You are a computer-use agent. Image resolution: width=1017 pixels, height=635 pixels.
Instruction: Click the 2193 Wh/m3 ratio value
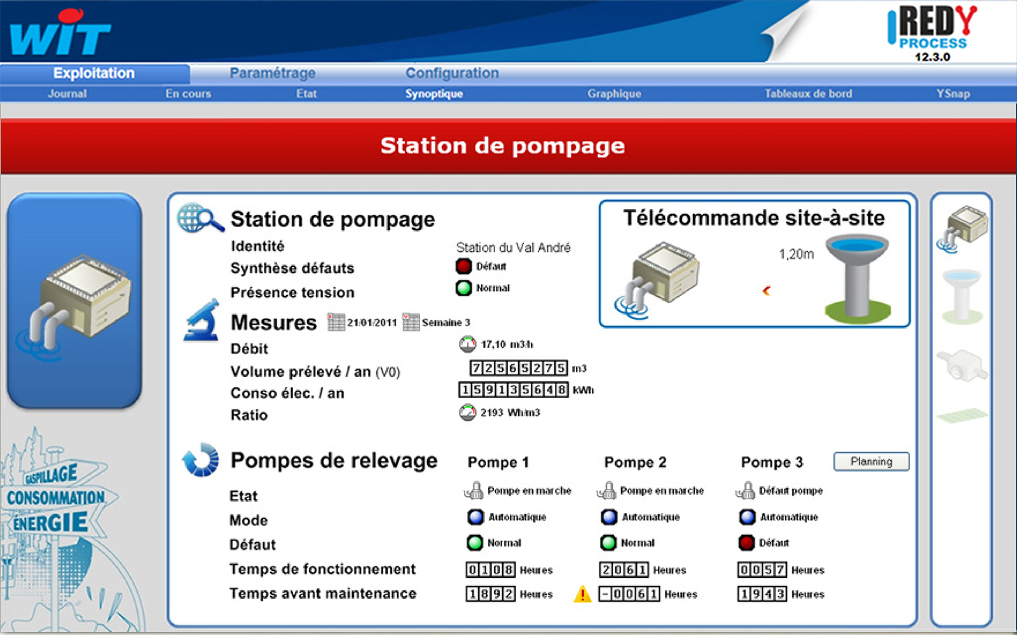coord(510,413)
